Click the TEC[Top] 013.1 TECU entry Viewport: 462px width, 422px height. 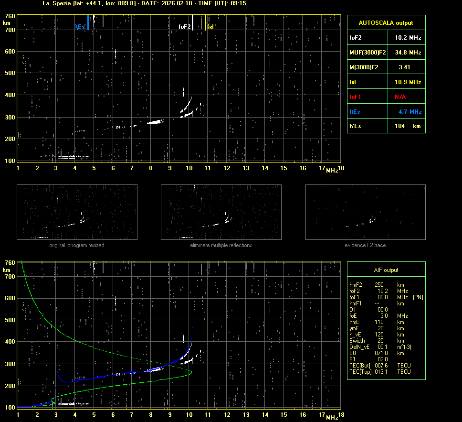pyautogui.click(x=380, y=371)
